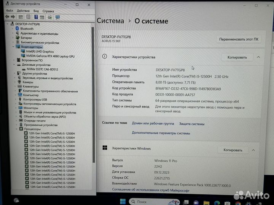
Task: Click the Поиск taskbar search box
Action: (x=155, y=202)
